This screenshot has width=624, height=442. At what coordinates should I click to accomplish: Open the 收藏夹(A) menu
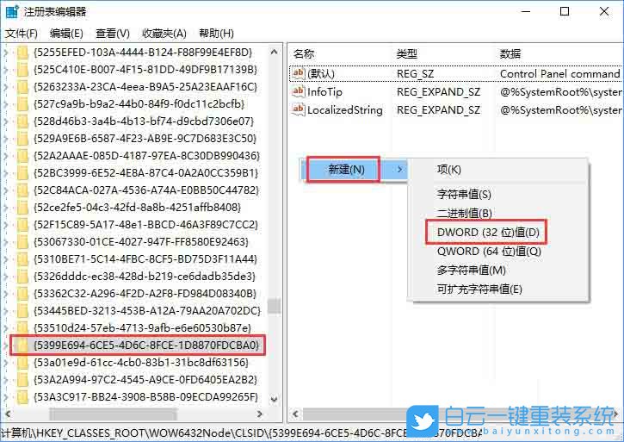164,34
